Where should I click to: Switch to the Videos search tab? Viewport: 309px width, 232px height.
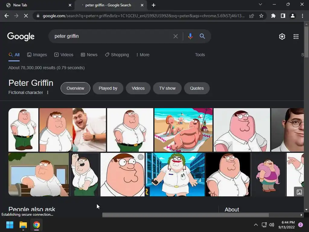pos(64,55)
